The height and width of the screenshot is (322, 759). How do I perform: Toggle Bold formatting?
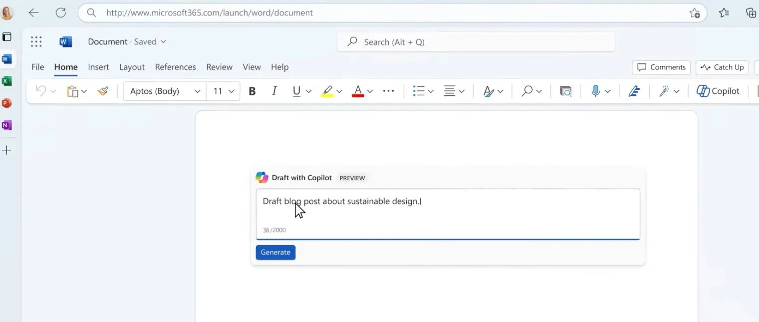point(252,91)
